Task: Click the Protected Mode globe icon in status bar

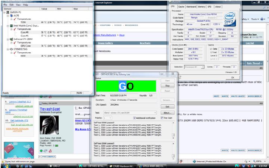Action: (194, 161)
